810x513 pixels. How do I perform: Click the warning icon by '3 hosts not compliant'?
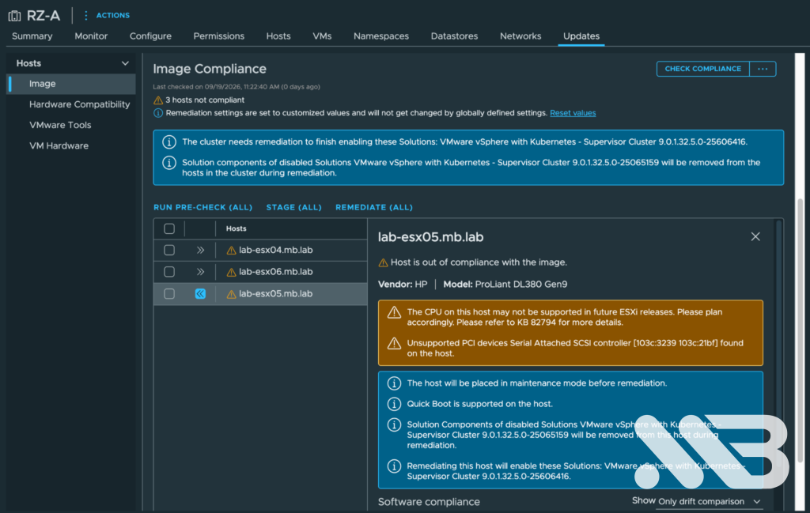[x=158, y=100]
